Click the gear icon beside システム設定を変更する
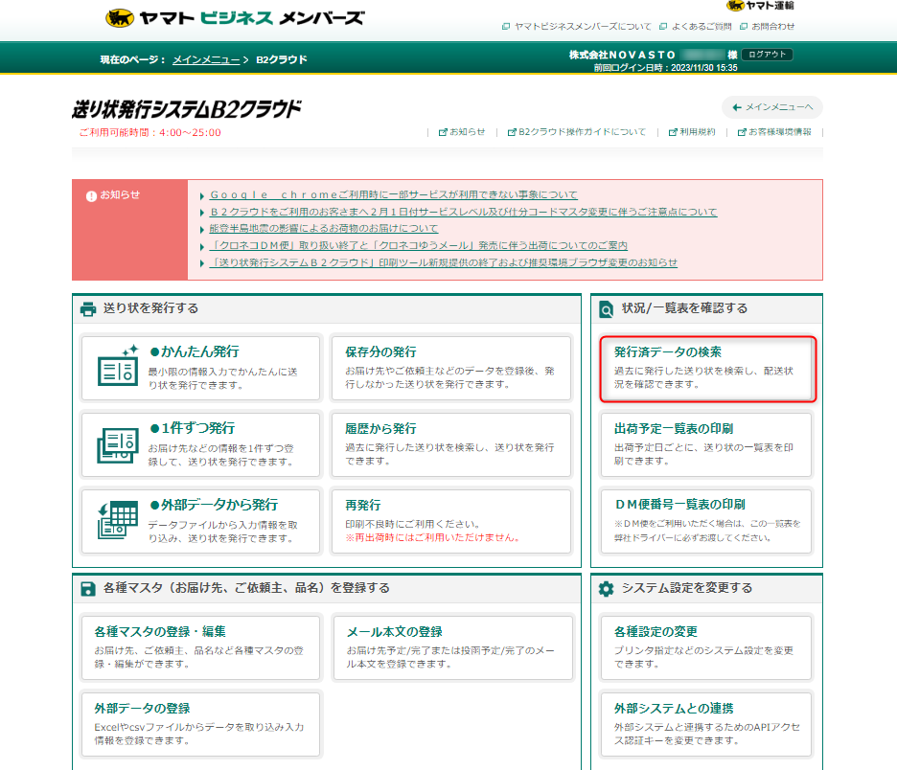Screen dimensions: 897x770 click(x=607, y=588)
